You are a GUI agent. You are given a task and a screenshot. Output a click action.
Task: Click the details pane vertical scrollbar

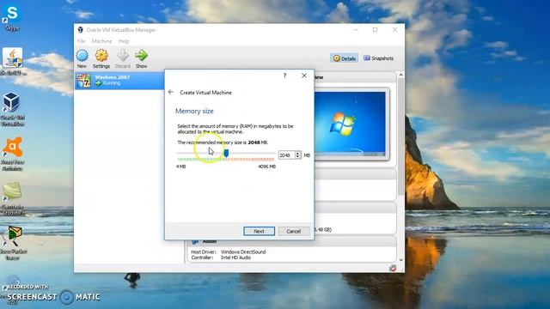401,136
